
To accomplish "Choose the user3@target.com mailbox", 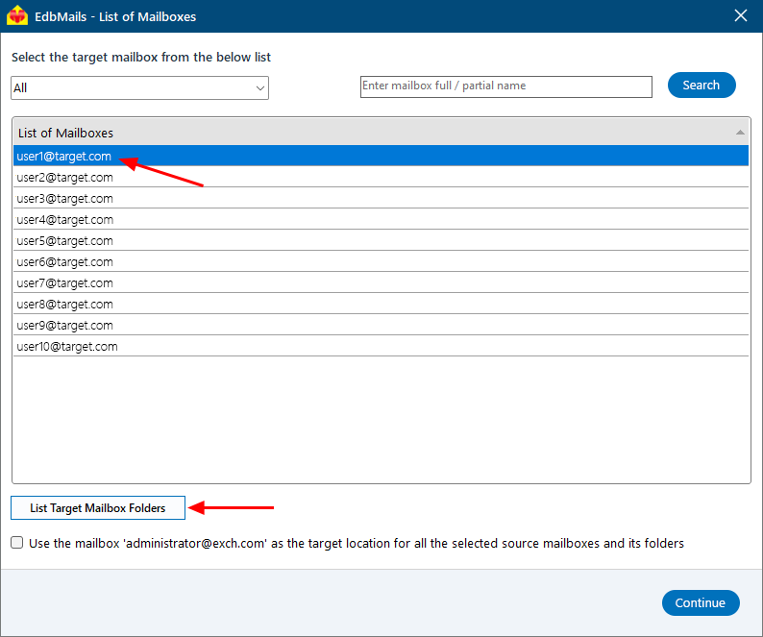I will (x=64, y=198).
